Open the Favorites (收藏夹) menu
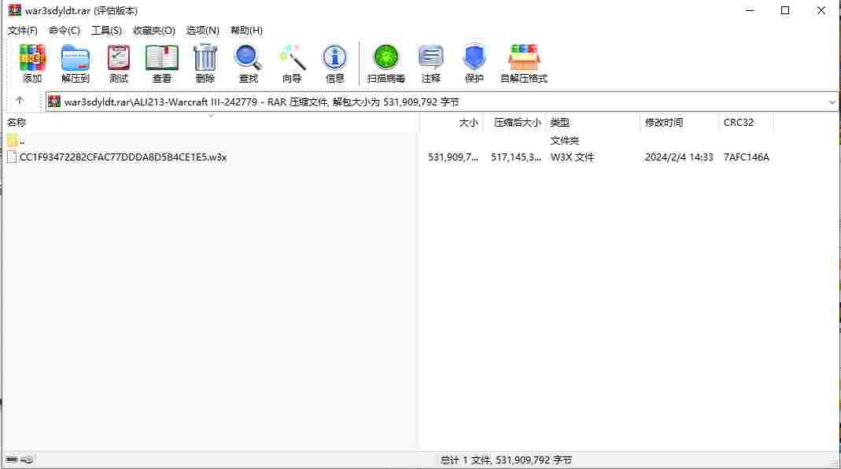The width and height of the screenshot is (841, 469). [x=154, y=31]
